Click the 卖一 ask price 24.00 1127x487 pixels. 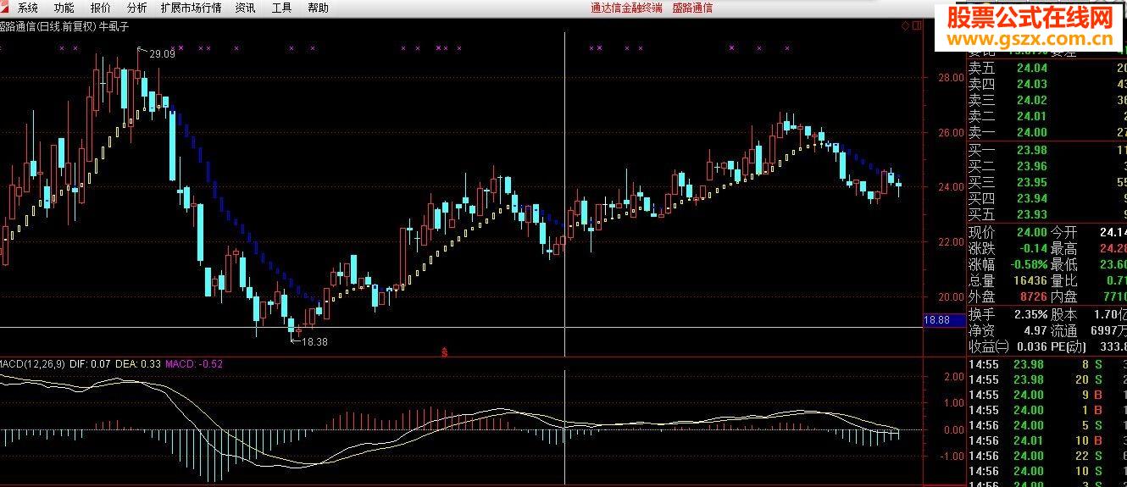(1032, 132)
